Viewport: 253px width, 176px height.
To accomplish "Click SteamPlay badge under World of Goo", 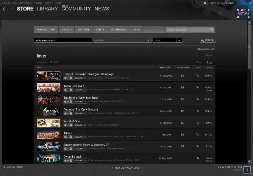I will coord(80,125).
